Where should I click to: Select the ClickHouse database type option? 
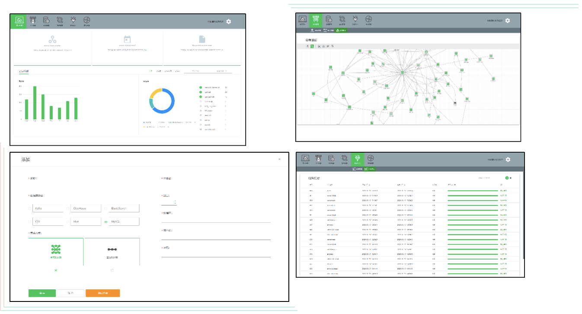click(68, 208)
